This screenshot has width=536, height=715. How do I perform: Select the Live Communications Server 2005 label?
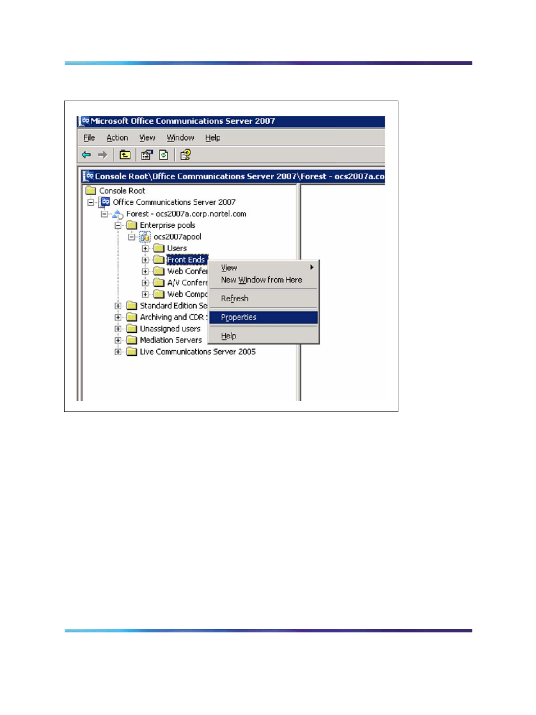(198, 352)
